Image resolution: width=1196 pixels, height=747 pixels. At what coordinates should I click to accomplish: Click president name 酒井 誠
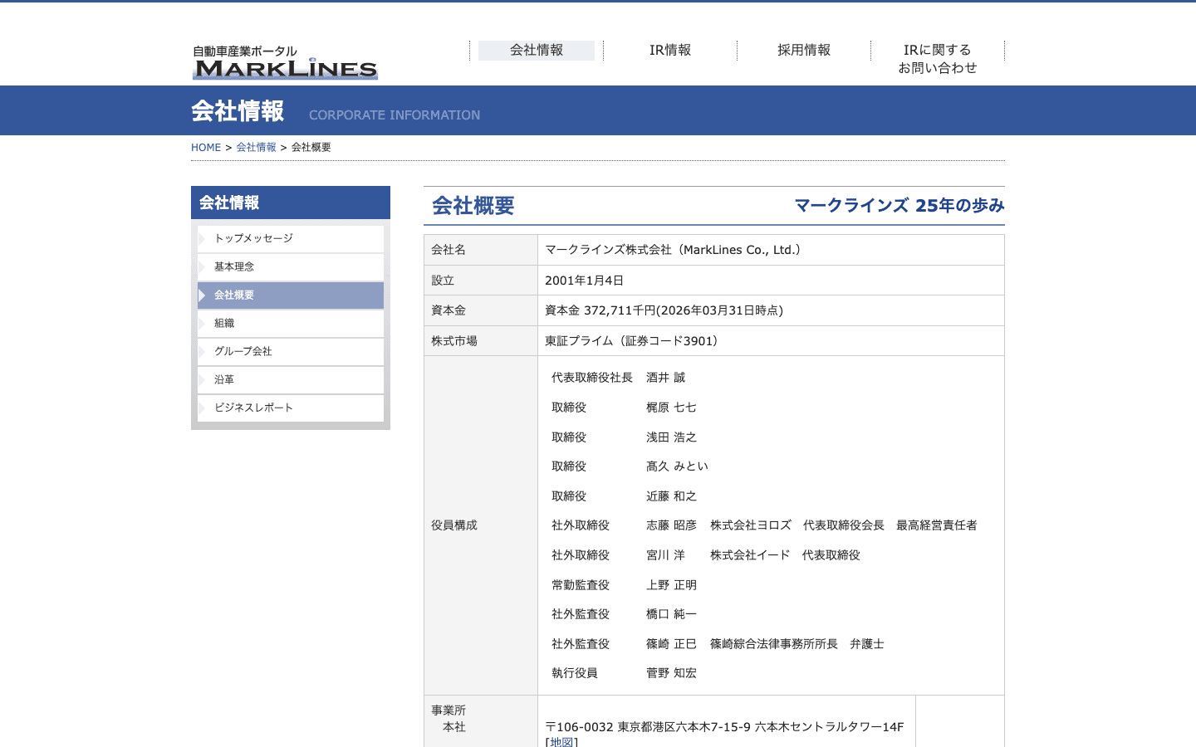coord(666,378)
